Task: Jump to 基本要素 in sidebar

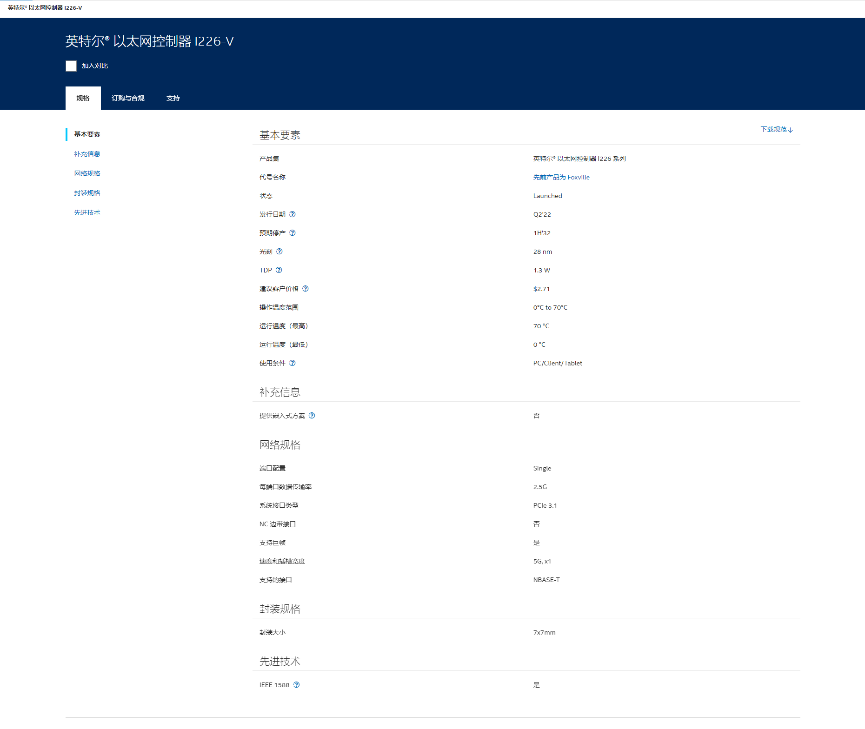Action: pos(87,134)
